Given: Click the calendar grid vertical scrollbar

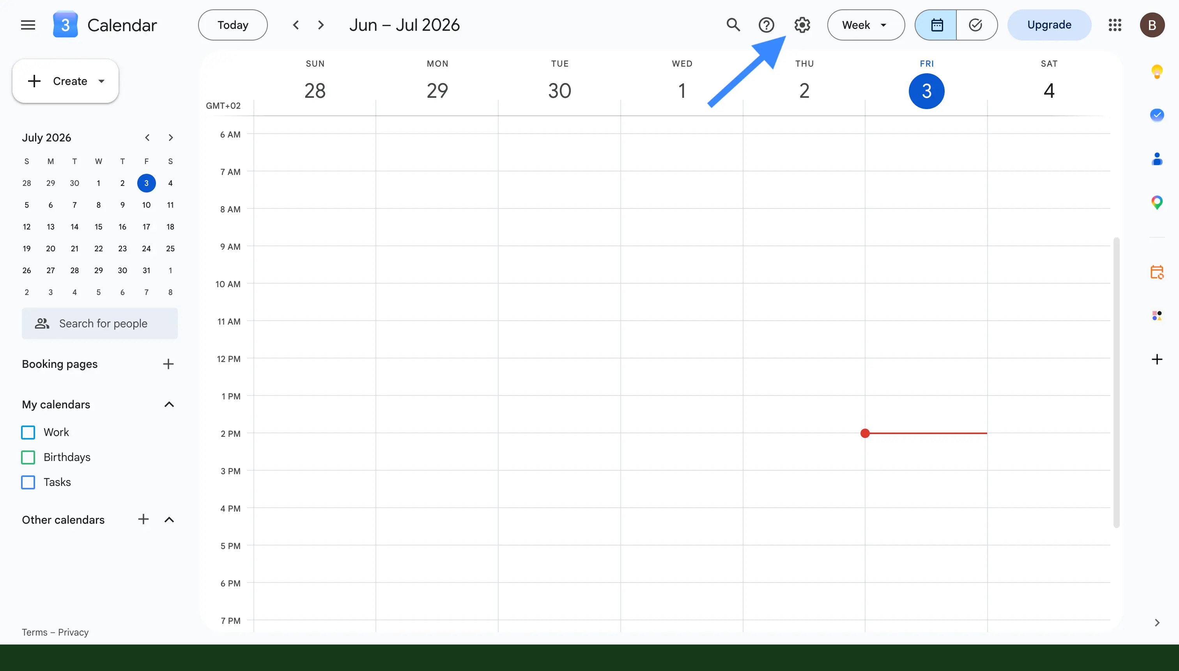Looking at the screenshot, I should pos(1116,383).
